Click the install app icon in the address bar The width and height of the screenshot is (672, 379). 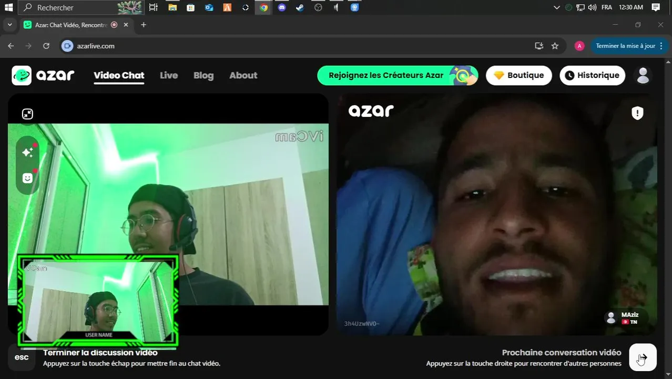point(539,46)
